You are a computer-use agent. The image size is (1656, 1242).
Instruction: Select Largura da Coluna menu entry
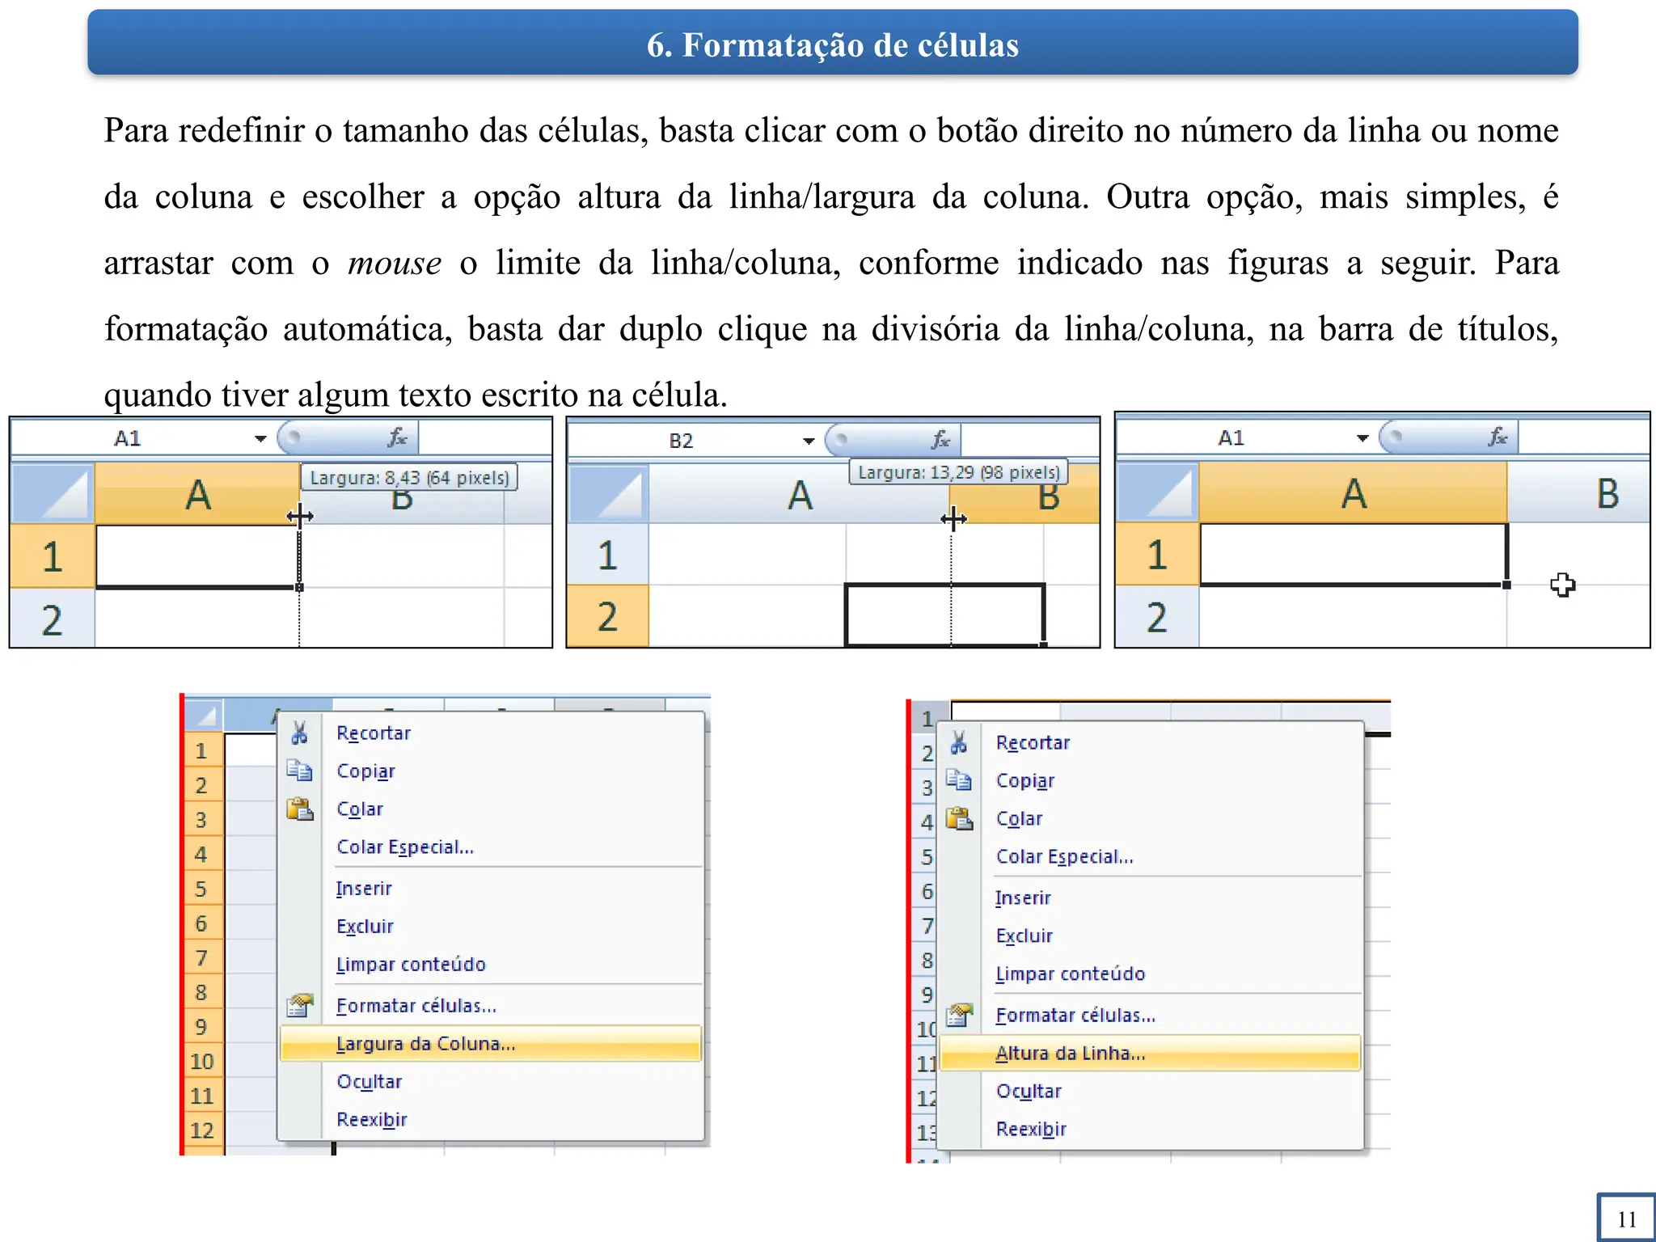[490, 1043]
